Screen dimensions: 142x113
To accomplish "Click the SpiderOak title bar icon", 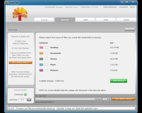I will click(x=7, y=3).
